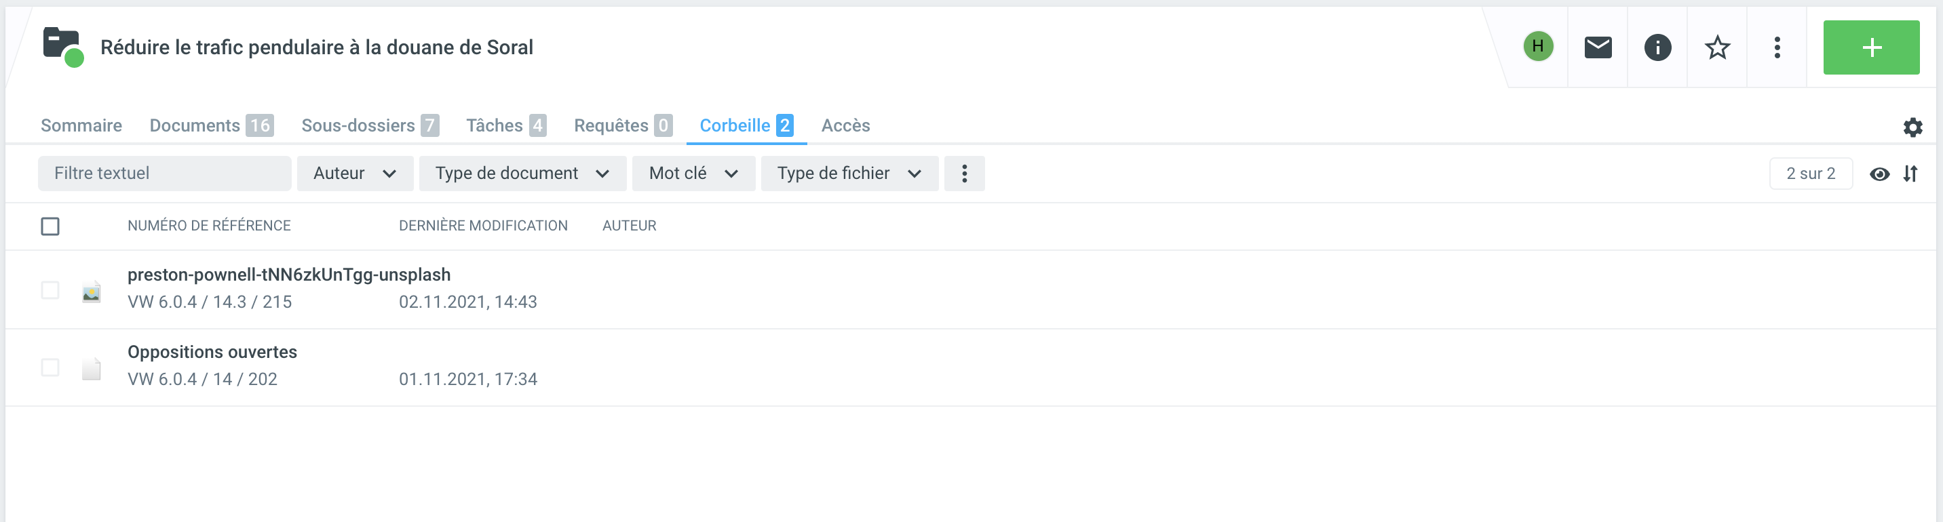This screenshot has width=1943, height=522.
Task: Tick the select-all header checkbox
Action: point(50,226)
